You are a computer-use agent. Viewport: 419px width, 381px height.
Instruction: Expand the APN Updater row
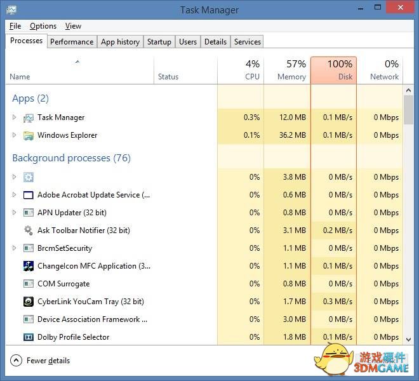coord(14,212)
